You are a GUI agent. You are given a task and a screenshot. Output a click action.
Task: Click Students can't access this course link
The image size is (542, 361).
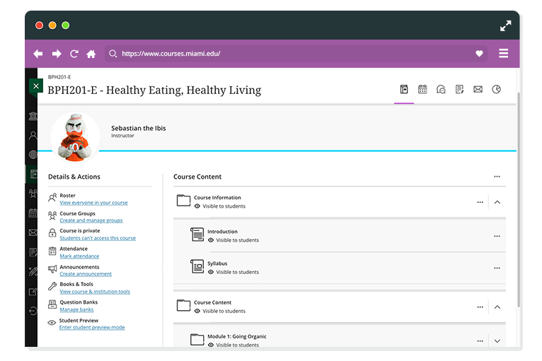point(98,238)
